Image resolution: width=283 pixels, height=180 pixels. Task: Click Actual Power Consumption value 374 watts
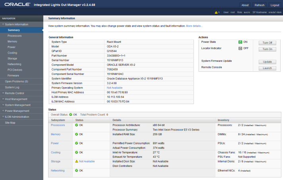click(x=159, y=148)
